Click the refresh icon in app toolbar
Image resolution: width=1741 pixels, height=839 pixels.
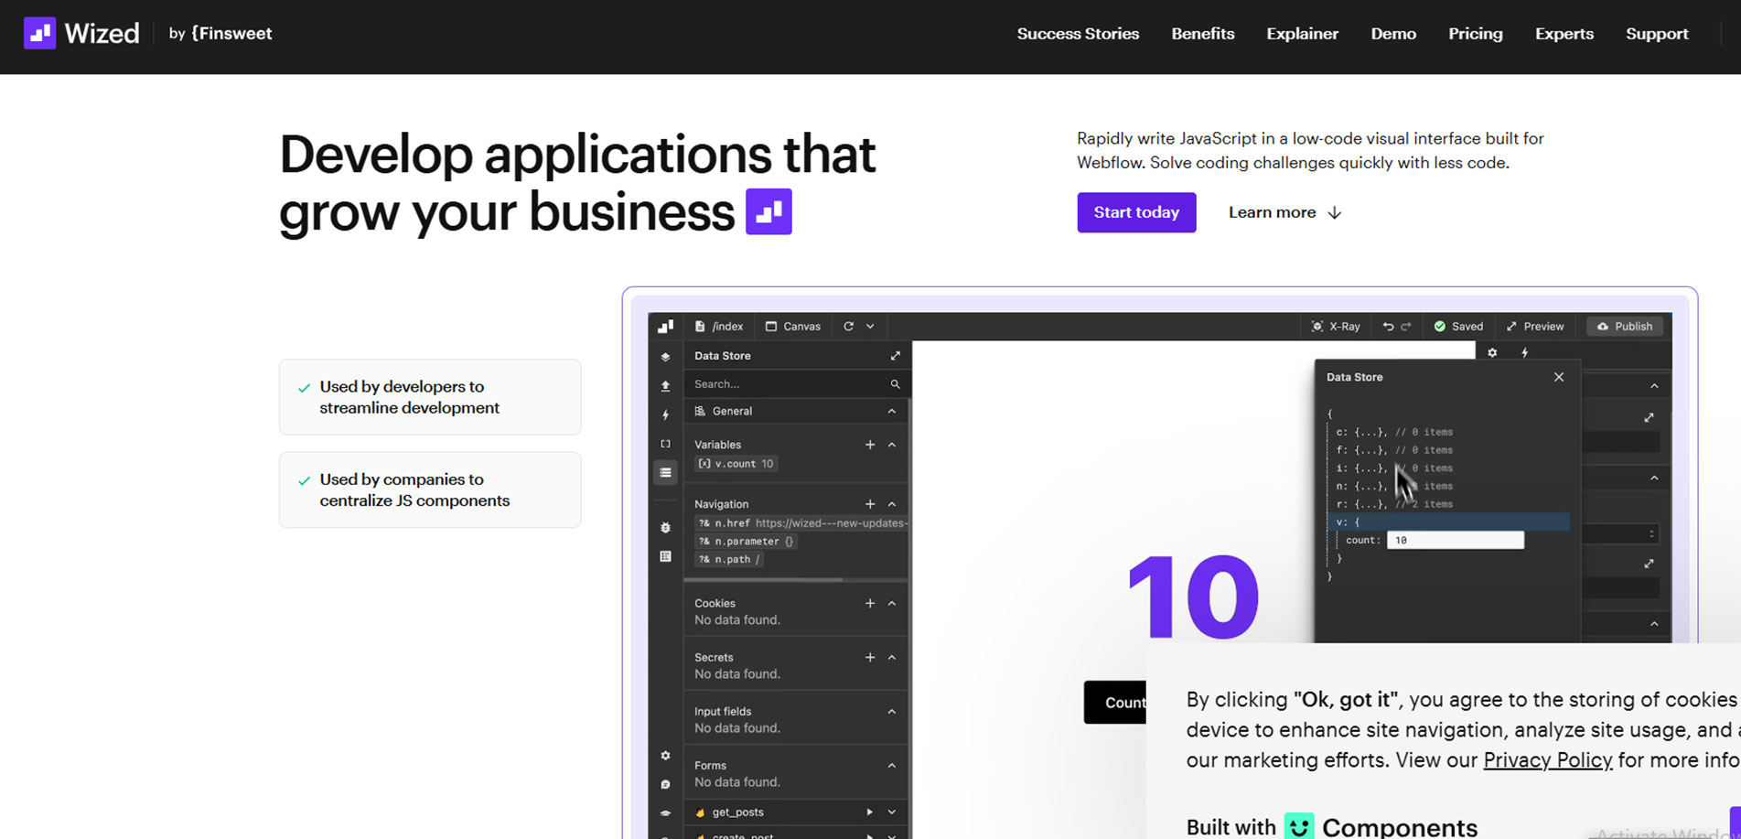848,326
